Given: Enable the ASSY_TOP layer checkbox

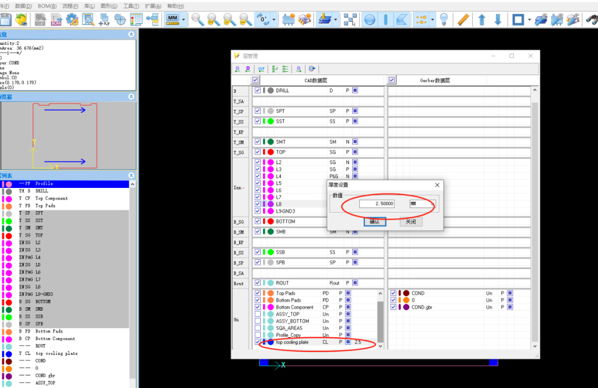Looking at the screenshot, I should (258, 314).
